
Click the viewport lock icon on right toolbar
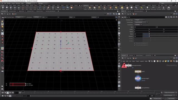tap(119, 28)
